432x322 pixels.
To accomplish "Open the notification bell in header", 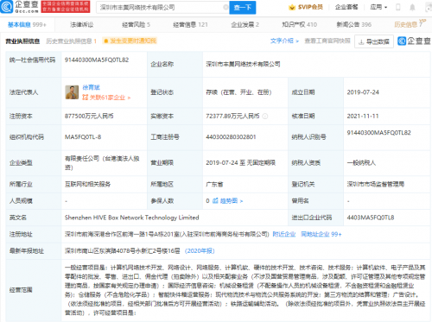I will tap(412, 7).
